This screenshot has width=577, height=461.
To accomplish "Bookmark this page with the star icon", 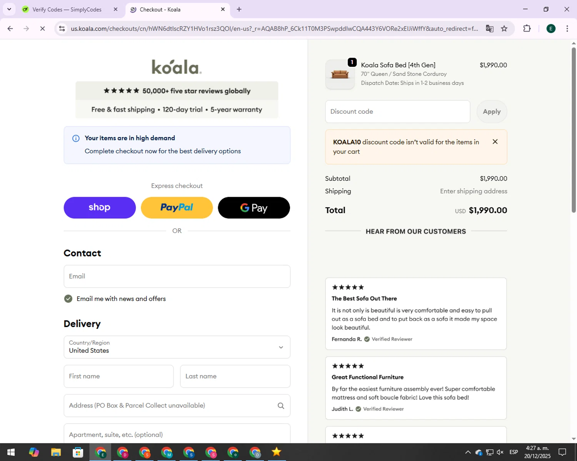I will 504,28.
